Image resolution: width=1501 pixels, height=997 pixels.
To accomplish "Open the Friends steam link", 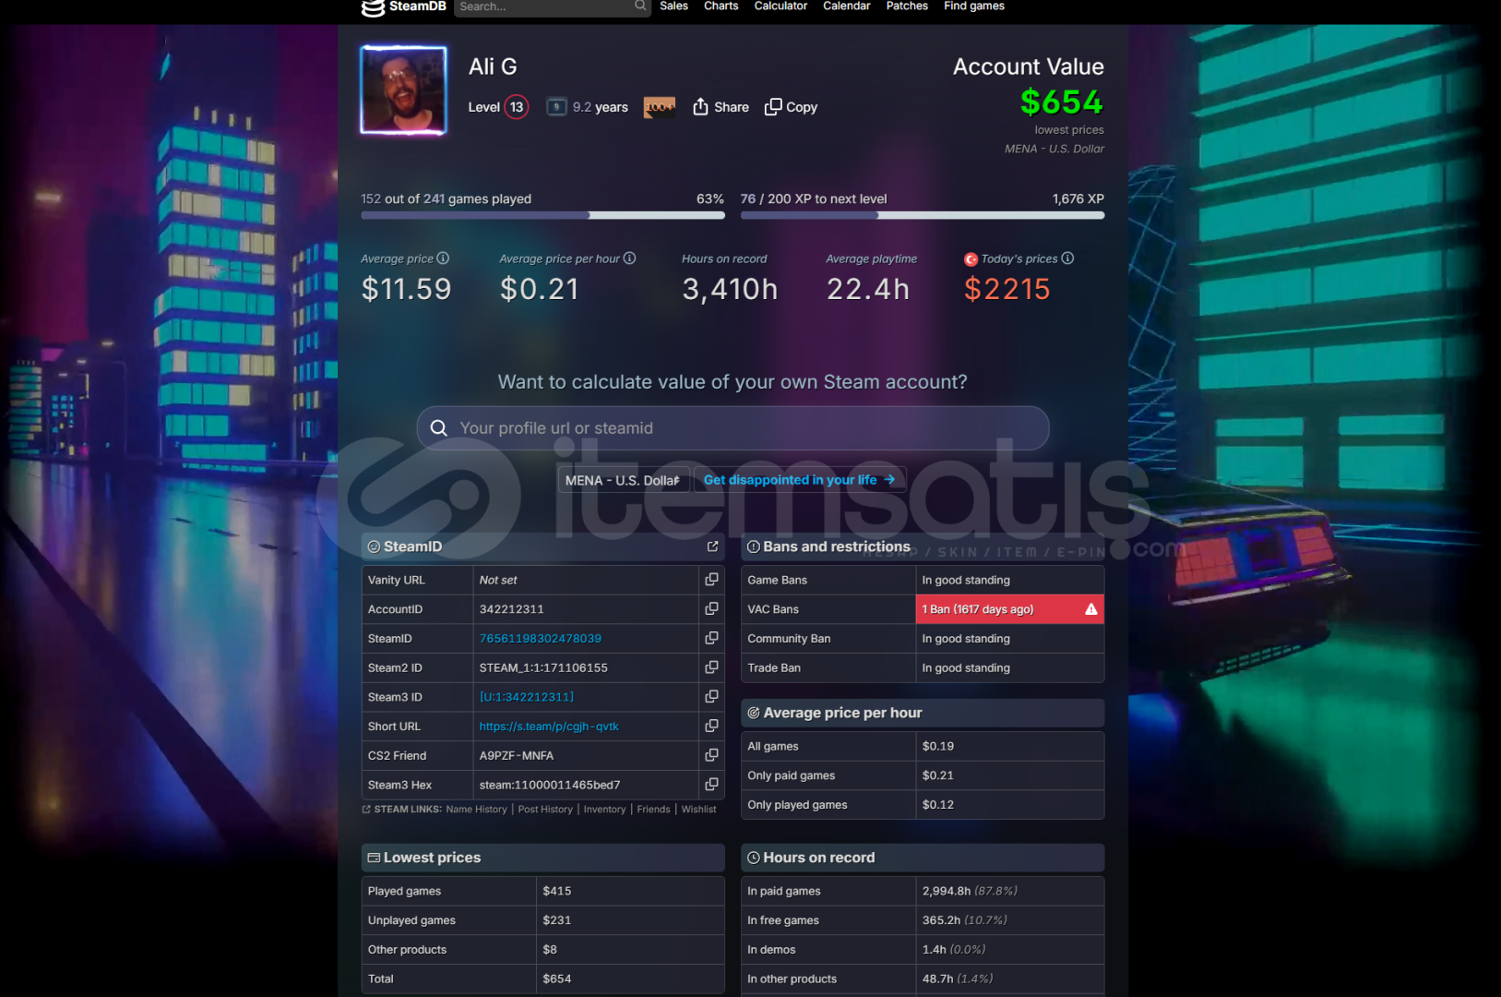I will tap(653, 810).
